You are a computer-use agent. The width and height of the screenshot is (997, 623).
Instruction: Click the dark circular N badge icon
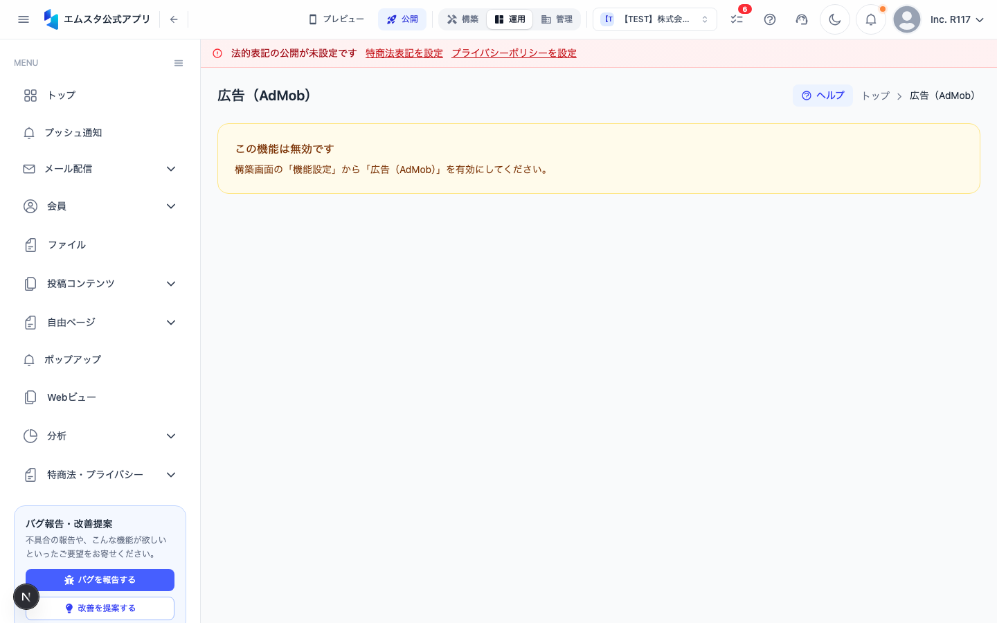[x=26, y=597]
